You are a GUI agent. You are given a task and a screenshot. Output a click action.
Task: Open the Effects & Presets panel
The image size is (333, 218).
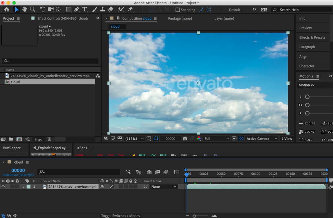tap(312, 37)
